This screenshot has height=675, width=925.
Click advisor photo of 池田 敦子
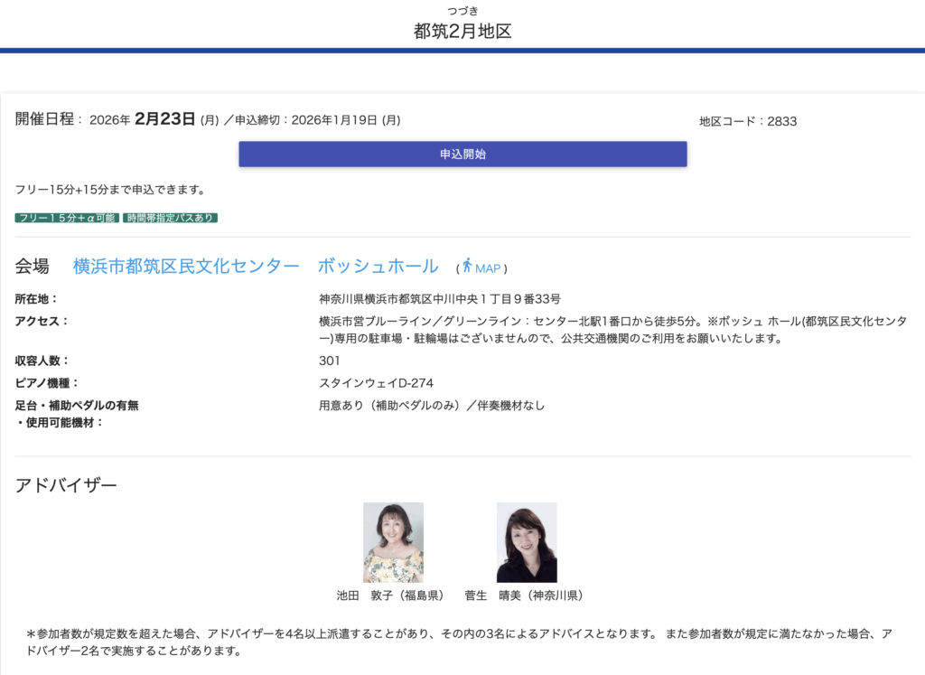pos(393,542)
